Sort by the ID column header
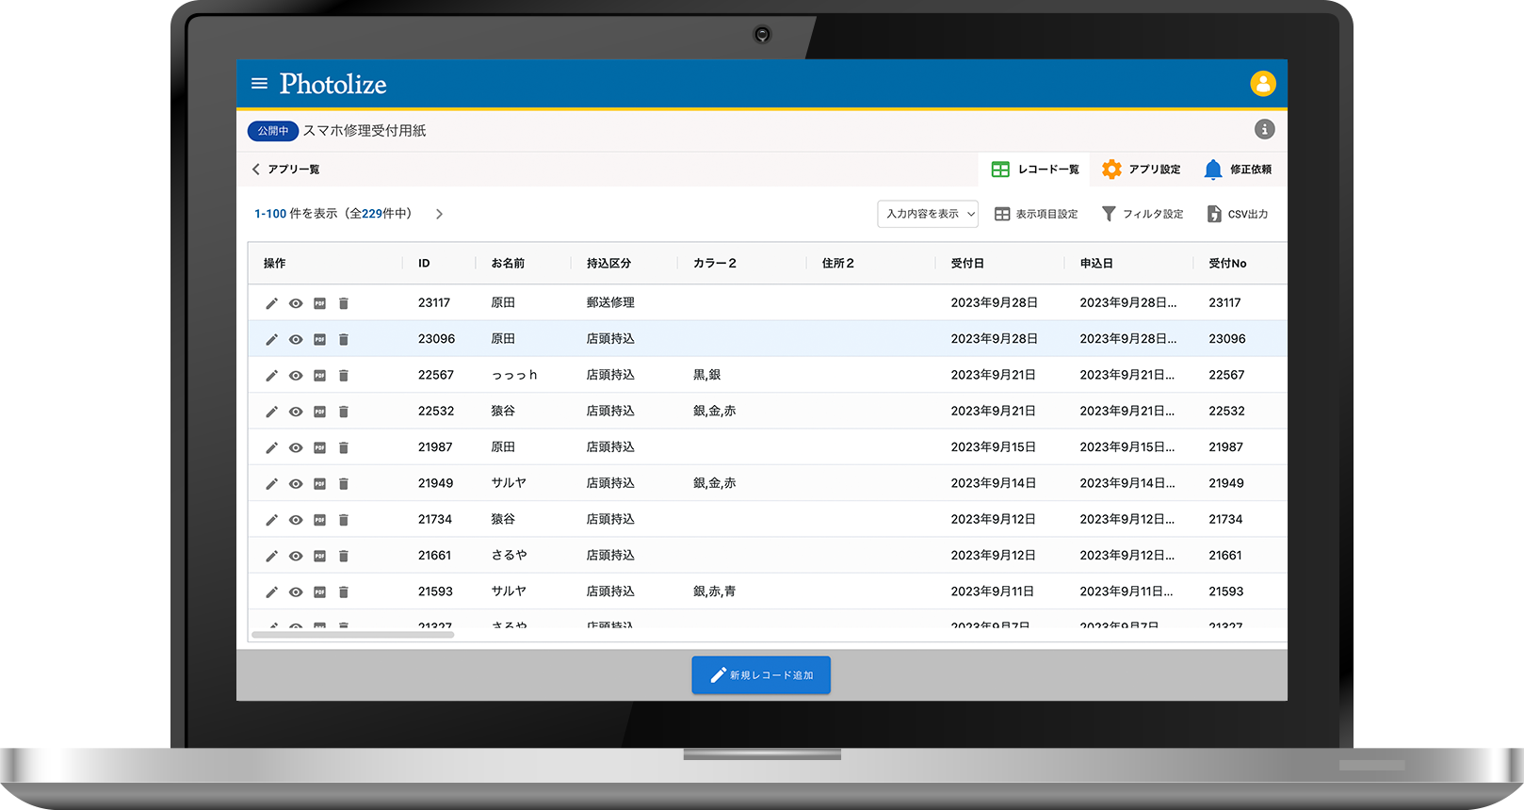Viewport: 1524px width, 810px height. [424, 264]
